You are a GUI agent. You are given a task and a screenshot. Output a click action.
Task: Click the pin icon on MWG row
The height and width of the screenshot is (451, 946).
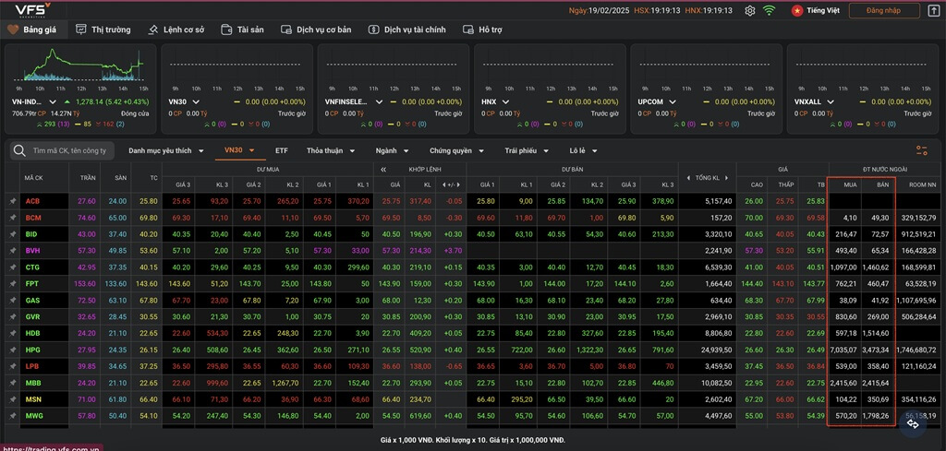click(x=12, y=415)
